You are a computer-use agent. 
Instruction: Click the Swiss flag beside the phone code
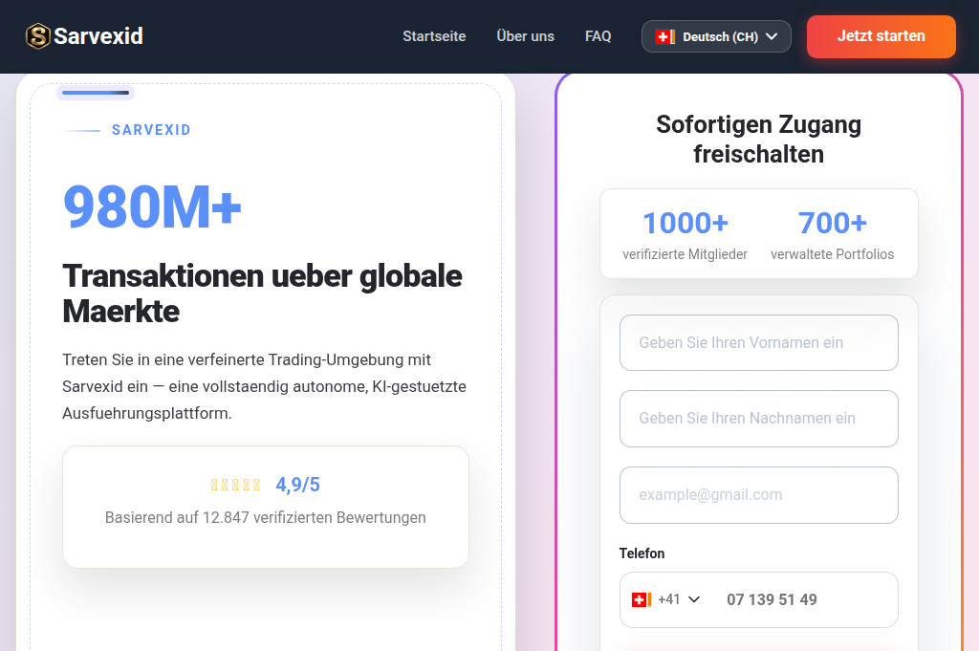click(x=642, y=599)
